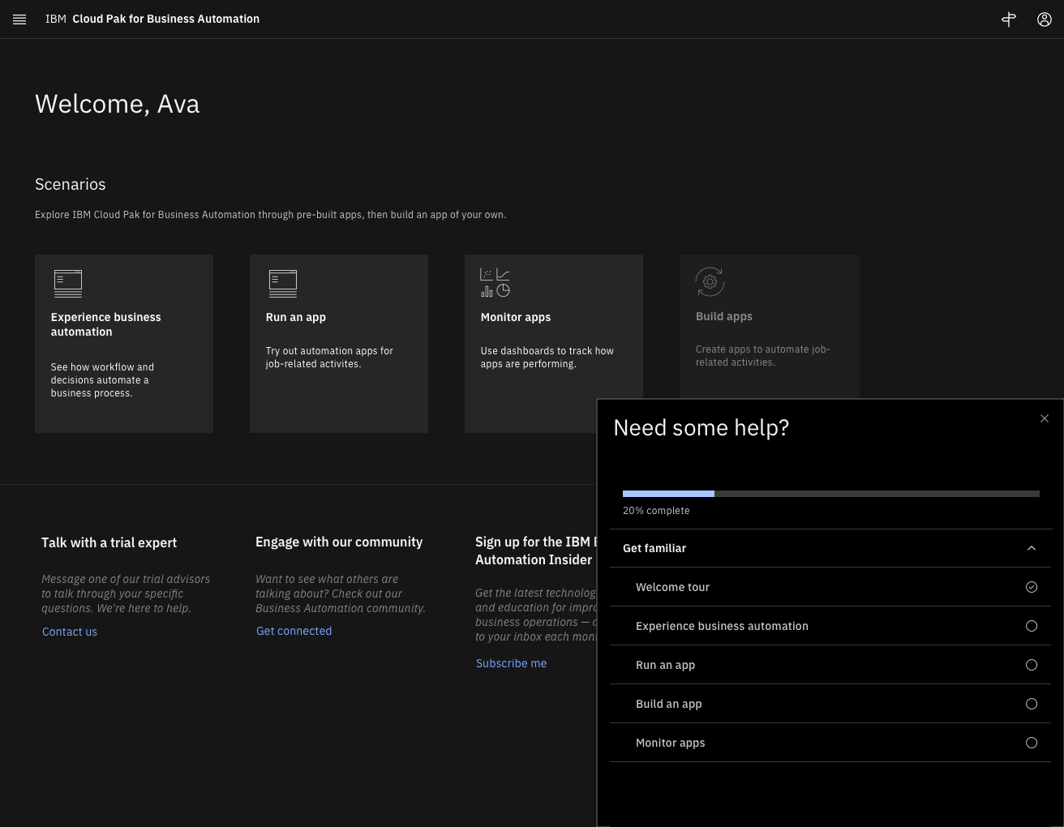This screenshot has width=1064, height=827.
Task: Click the Experience business automation window icon
Action: pos(68,284)
